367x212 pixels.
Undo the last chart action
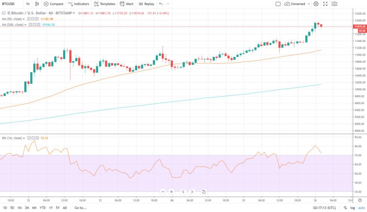pyautogui.click(x=161, y=4)
